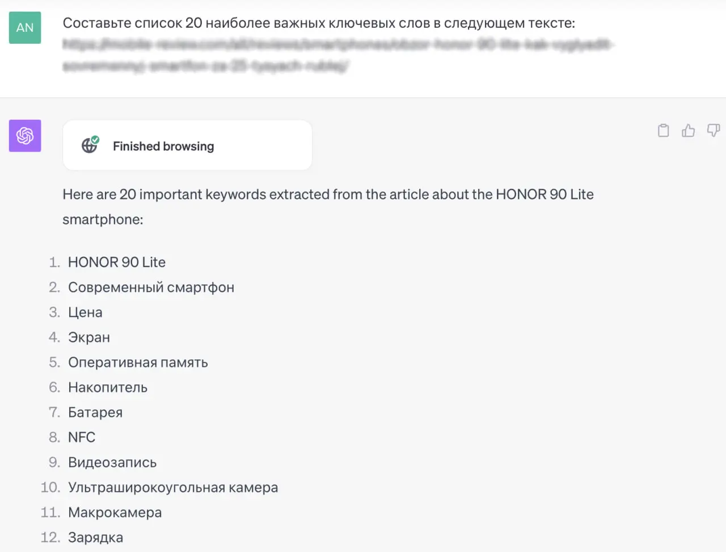
Task: Open the blurred URL link in the prompt
Action: 338,55
